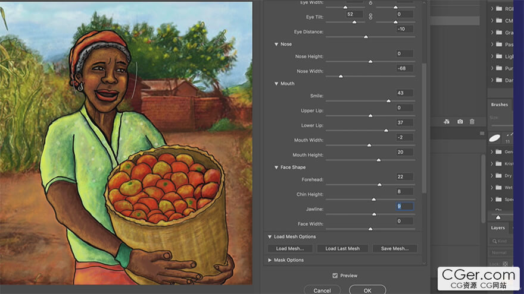The width and height of the screenshot is (524, 294).
Task: Click the Eye Tilt link chain icon
Action: coord(370,17)
